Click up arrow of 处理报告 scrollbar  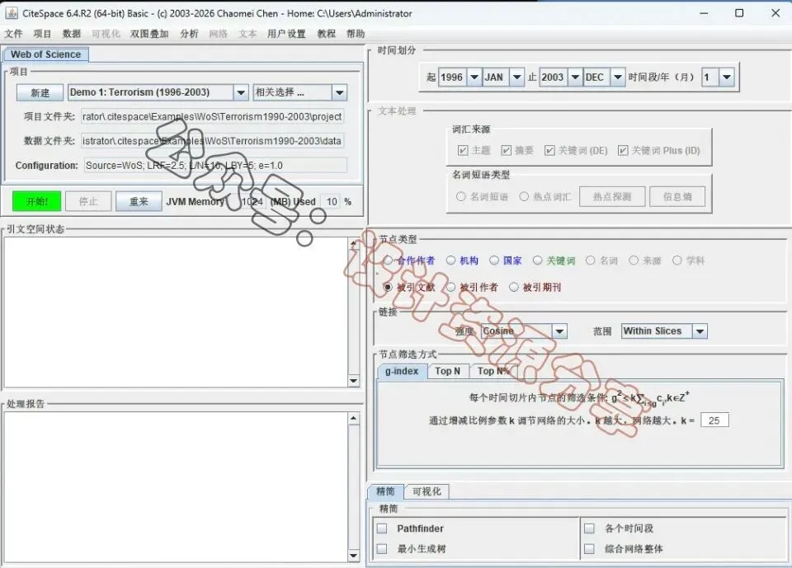354,419
